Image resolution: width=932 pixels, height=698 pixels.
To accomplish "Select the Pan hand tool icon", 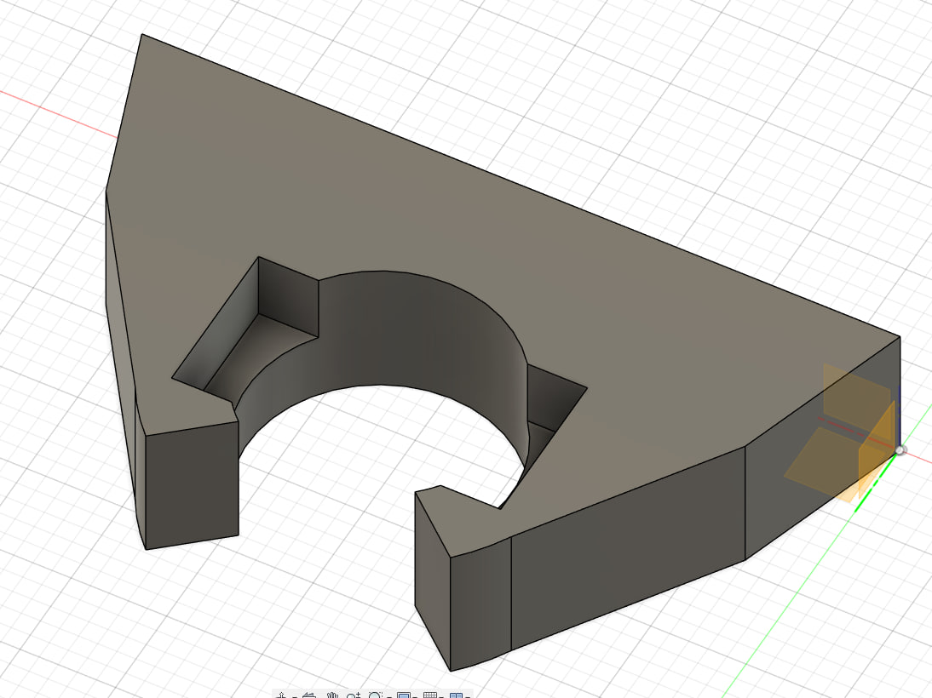I will click(332, 695).
